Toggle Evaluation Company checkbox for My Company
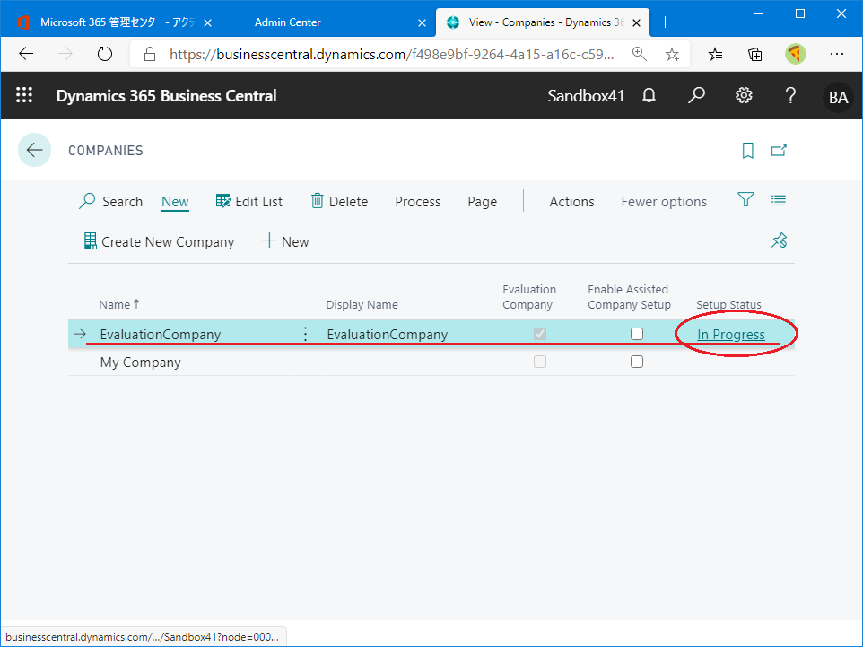Image resolution: width=863 pixels, height=647 pixels. (540, 362)
